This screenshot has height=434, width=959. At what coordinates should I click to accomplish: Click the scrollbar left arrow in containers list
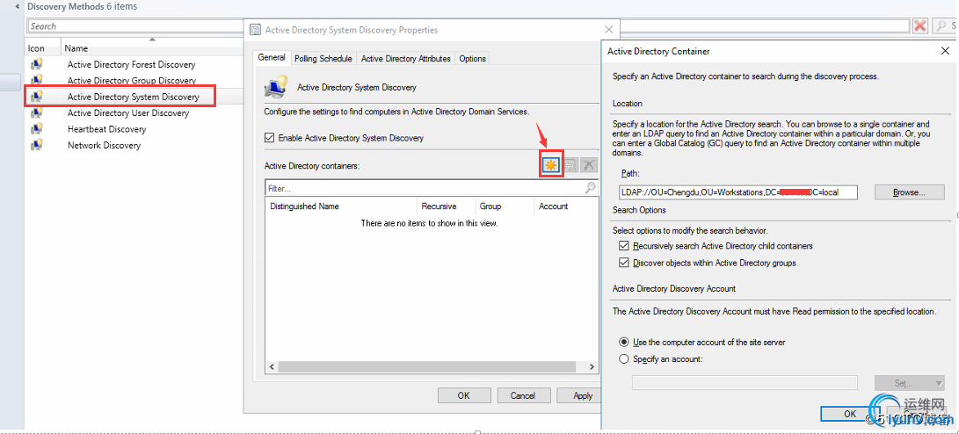(x=272, y=366)
